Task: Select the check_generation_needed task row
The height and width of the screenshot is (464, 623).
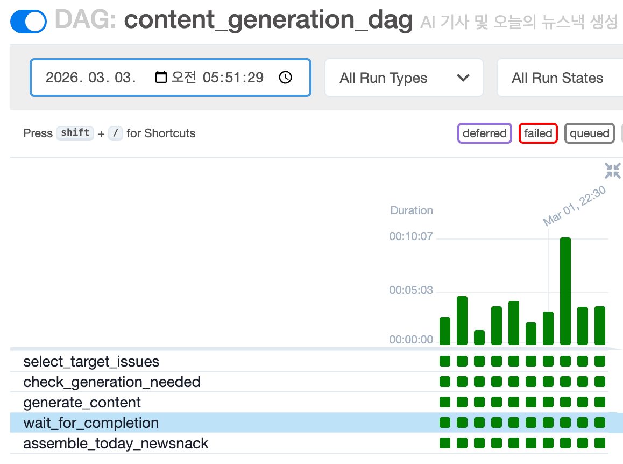Action: tap(112, 382)
